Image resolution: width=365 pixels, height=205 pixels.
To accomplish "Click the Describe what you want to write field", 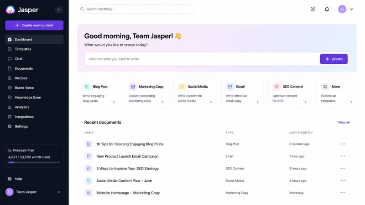I will coord(202,59).
